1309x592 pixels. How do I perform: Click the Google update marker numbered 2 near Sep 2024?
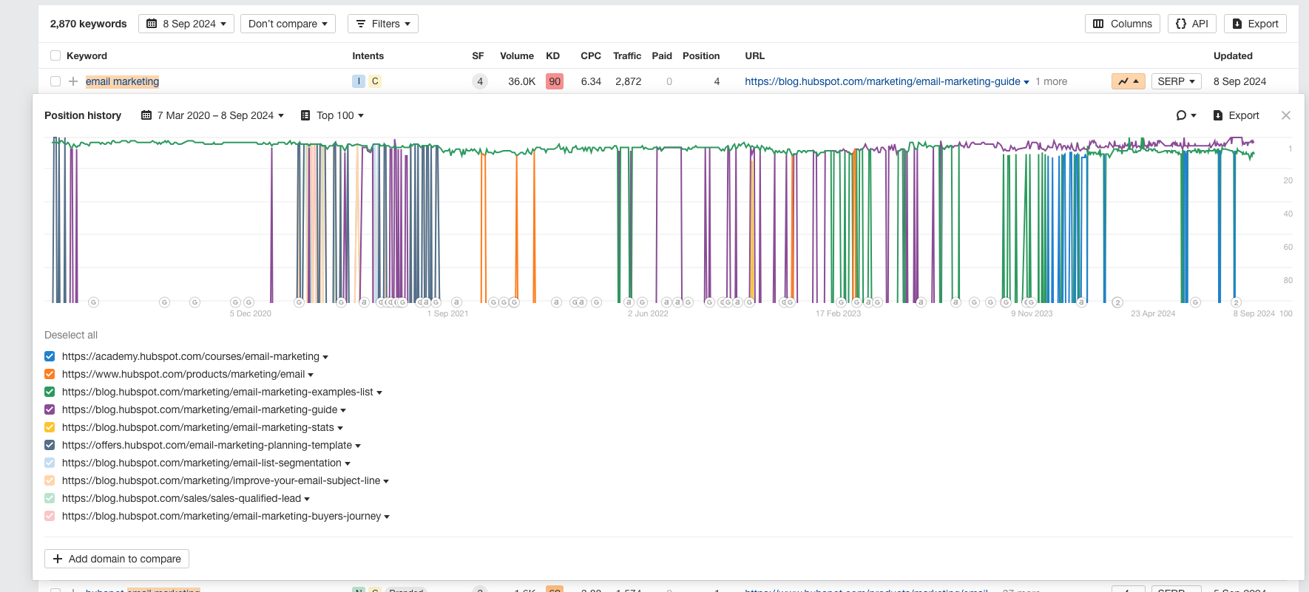pyautogui.click(x=1236, y=302)
